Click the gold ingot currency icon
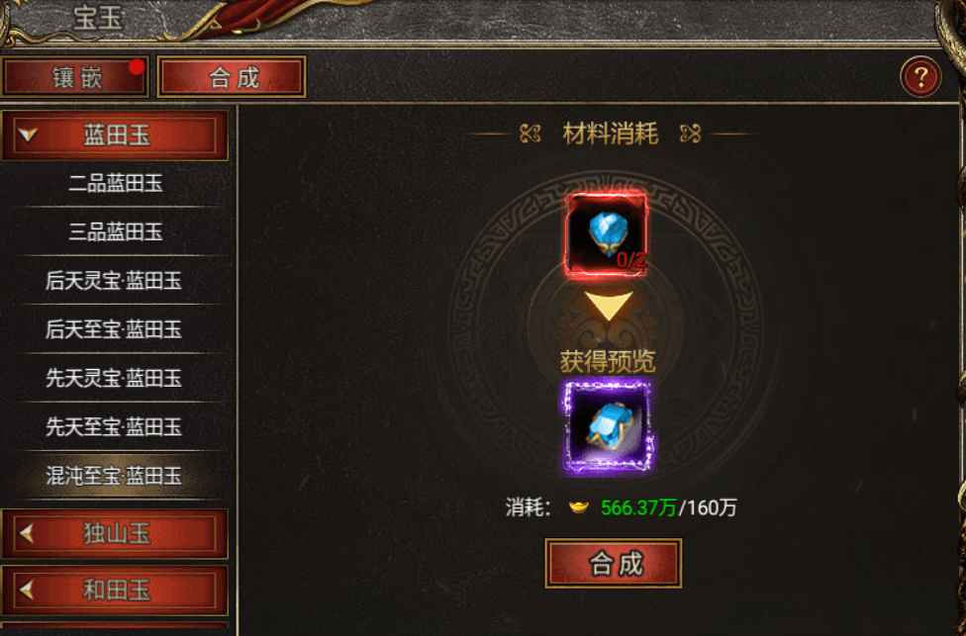Viewport: 966px width, 636px height. (x=578, y=508)
